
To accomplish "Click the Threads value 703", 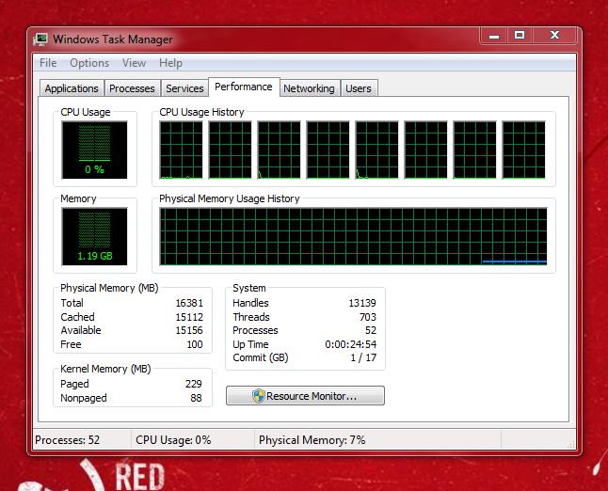I will [368, 317].
